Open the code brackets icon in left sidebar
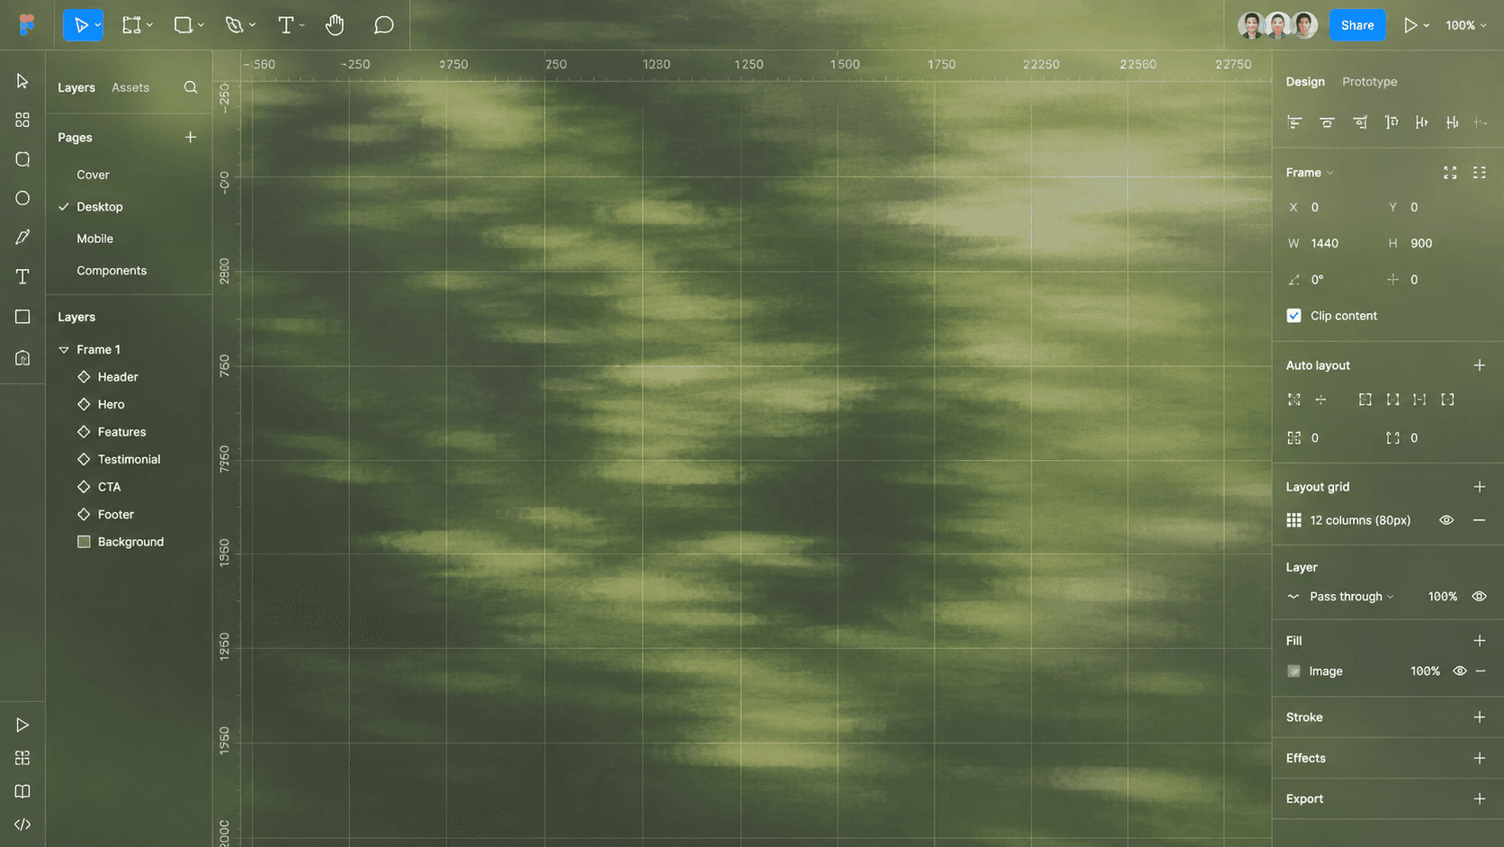1504x847 pixels. pyautogui.click(x=22, y=824)
